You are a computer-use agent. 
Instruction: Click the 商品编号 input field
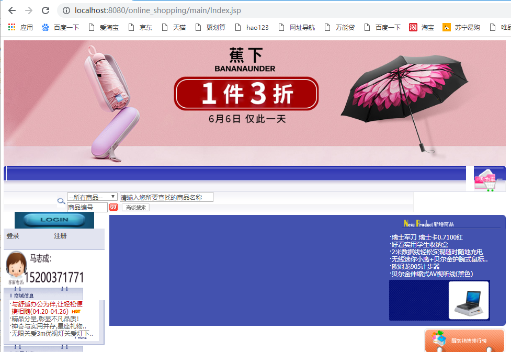click(87, 207)
